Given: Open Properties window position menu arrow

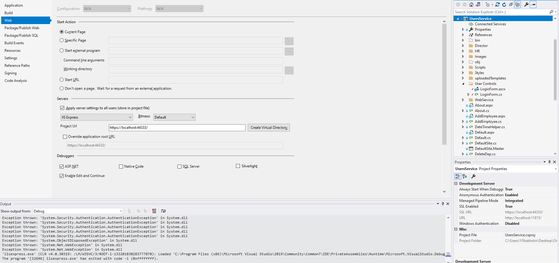Looking at the screenshot, I should (x=545, y=162).
